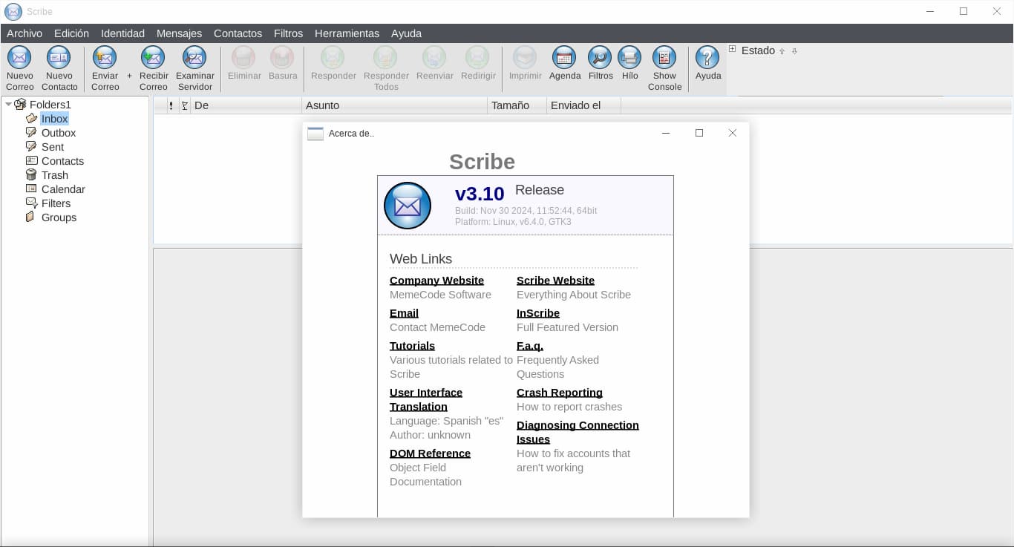Open the Archivo menu
The width and height of the screenshot is (1014, 547).
pos(24,33)
